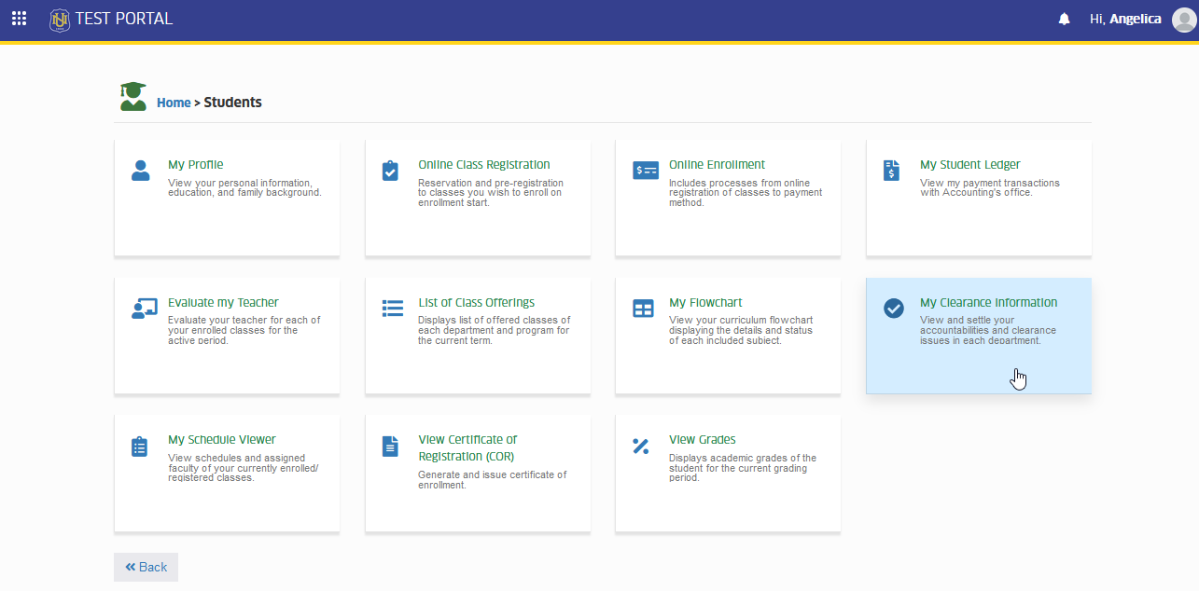
Task: Select the My Flowchart card description
Action: (741, 330)
